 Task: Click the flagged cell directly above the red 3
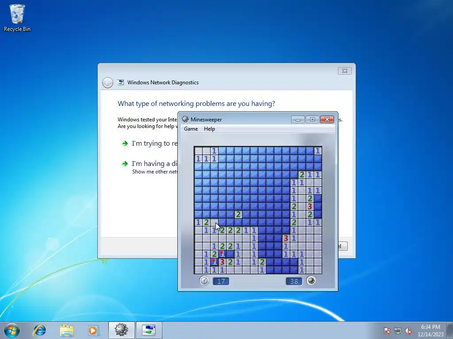(x=222, y=254)
